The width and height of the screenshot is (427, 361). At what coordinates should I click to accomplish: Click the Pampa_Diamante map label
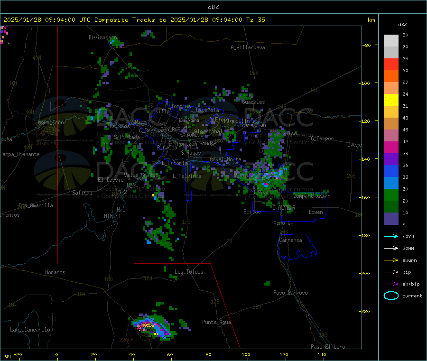pos(20,154)
